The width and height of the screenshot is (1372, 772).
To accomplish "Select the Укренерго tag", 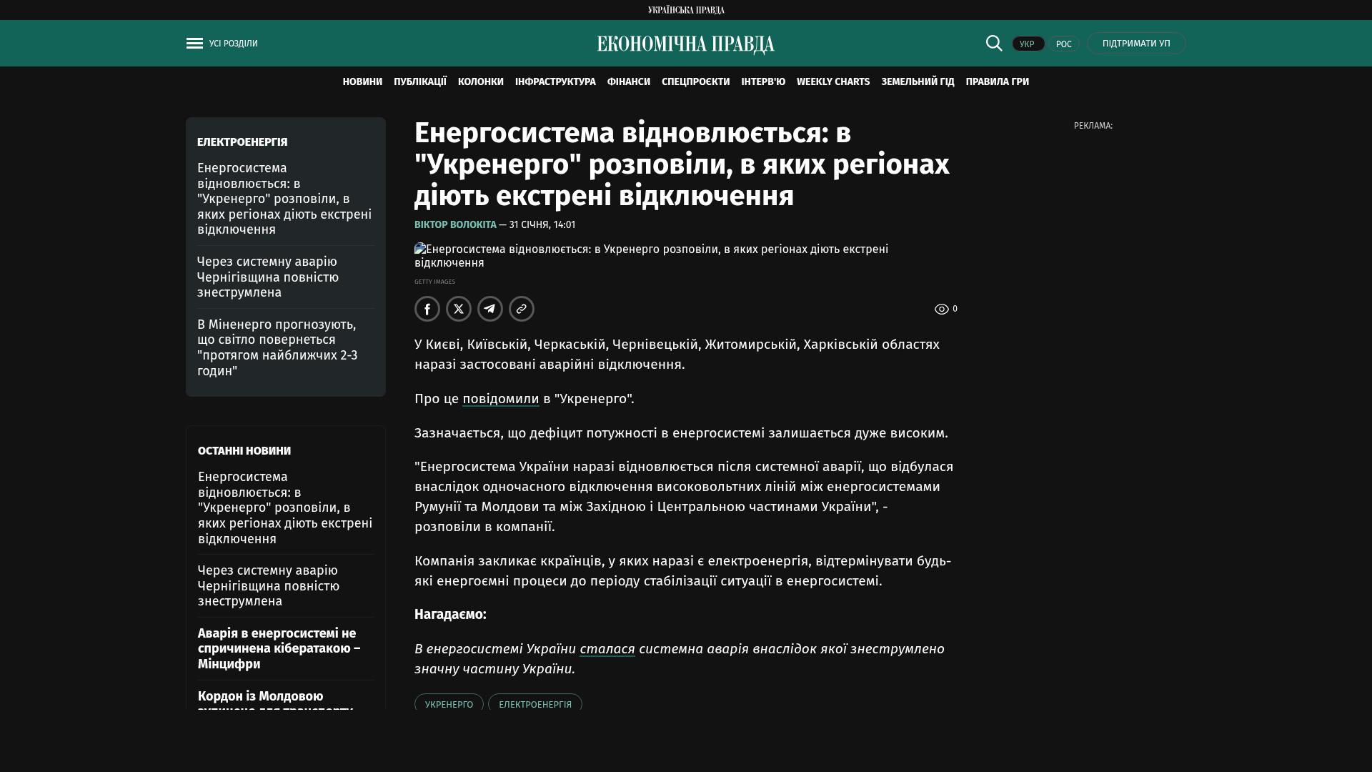I will pos(449,704).
